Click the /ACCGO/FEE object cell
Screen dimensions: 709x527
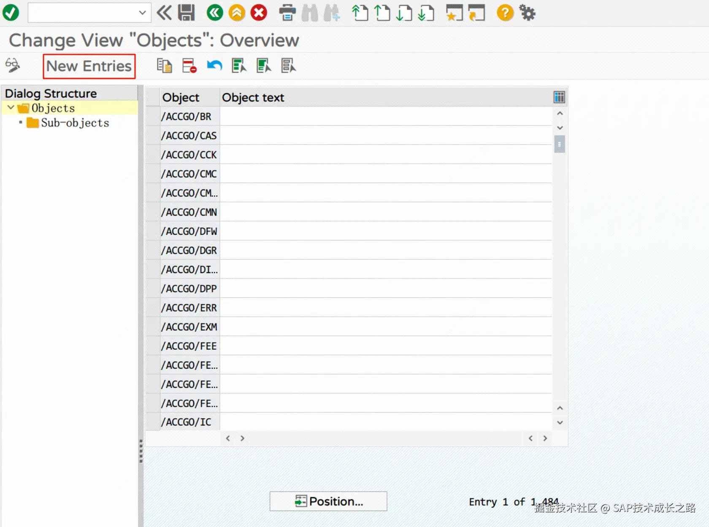[x=190, y=346]
